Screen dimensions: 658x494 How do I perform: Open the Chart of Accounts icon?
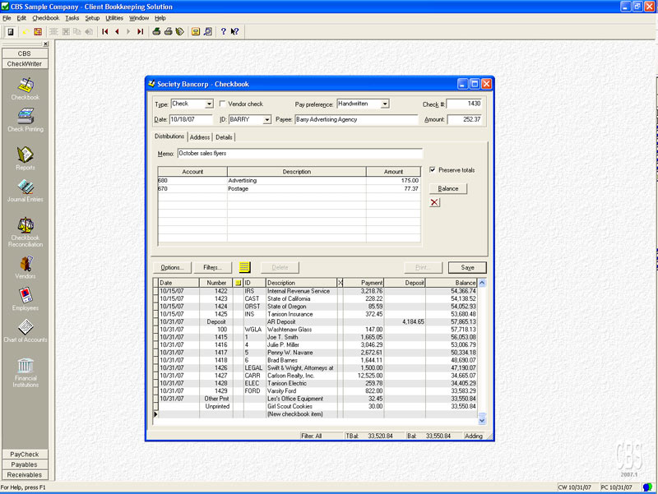(x=25, y=327)
